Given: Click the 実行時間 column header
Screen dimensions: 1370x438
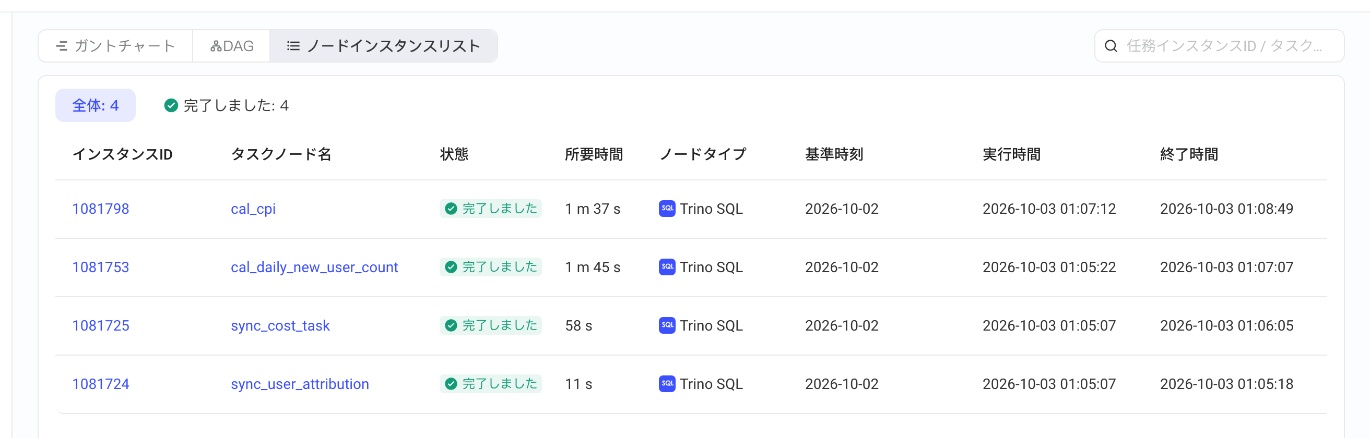Looking at the screenshot, I should 1011,154.
